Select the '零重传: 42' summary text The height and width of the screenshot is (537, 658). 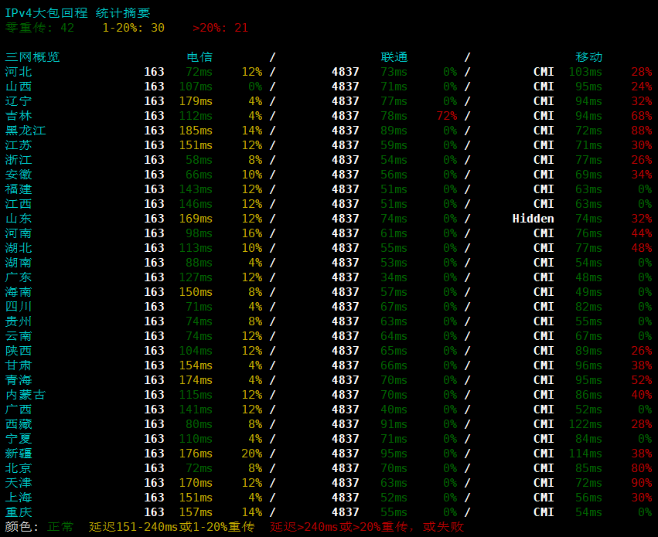[x=39, y=28]
